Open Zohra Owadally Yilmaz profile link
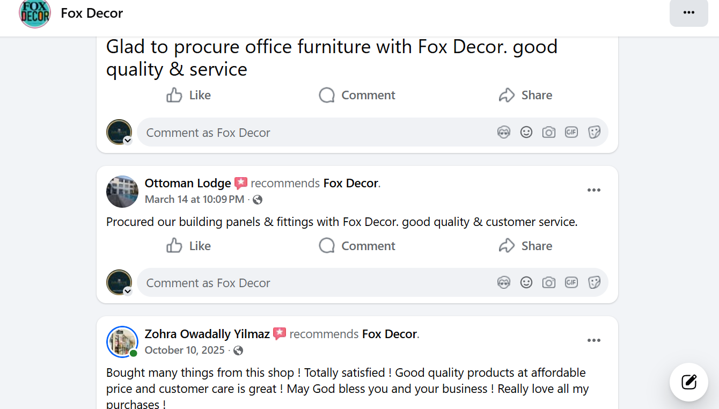This screenshot has height=409, width=719. tap(207, 334)
